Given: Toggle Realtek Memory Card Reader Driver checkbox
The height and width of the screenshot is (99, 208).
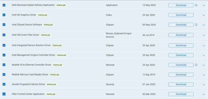Looking at the screenshot, I should [x=4, y=75].
